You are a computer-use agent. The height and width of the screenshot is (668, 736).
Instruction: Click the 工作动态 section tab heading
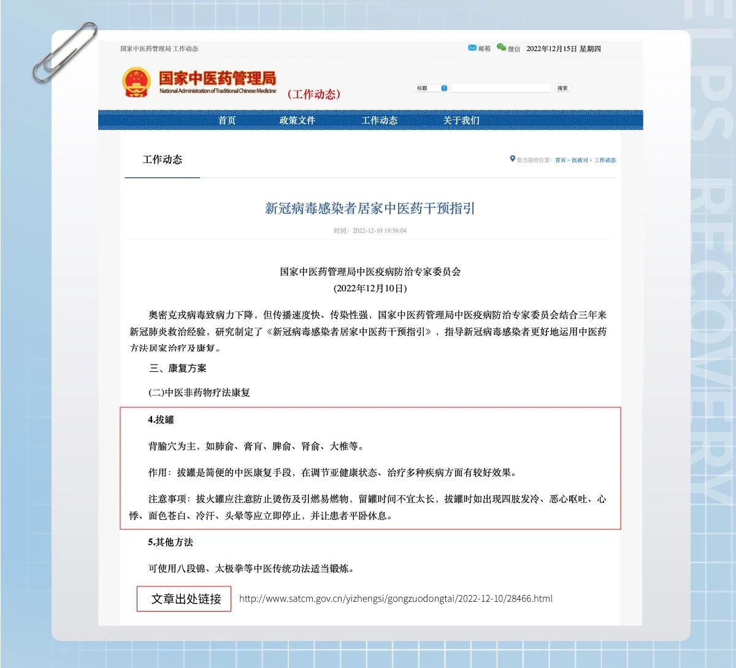point(163,159)
